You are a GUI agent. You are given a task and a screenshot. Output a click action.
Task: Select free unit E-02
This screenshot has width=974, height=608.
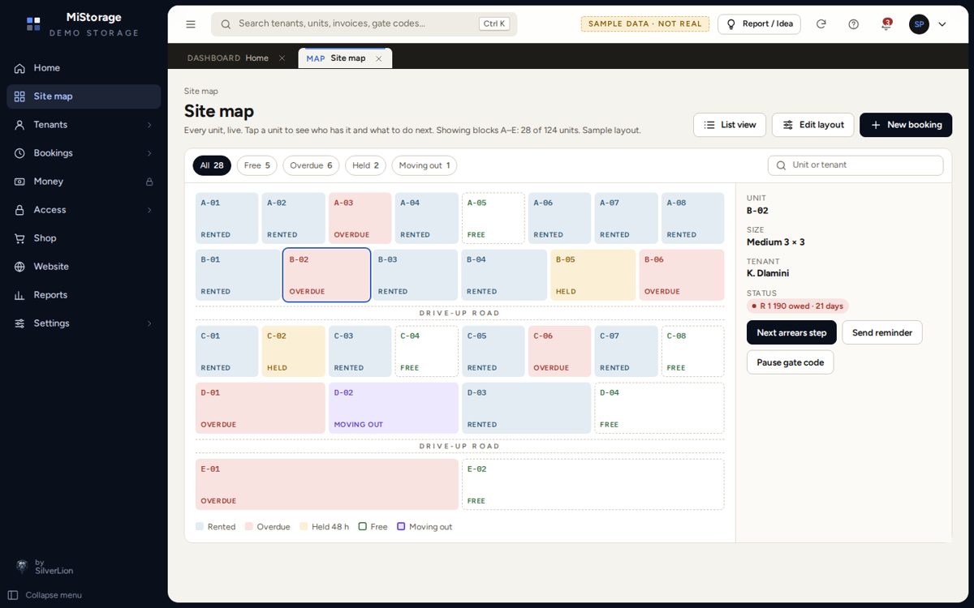point(593,485)
